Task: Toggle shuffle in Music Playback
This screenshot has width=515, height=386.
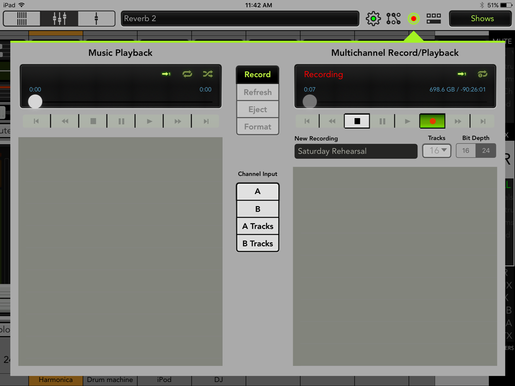Action: click(x=208, y=74)
